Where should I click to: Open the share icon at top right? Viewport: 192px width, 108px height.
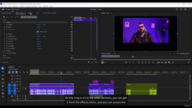(x=181, y=9)
